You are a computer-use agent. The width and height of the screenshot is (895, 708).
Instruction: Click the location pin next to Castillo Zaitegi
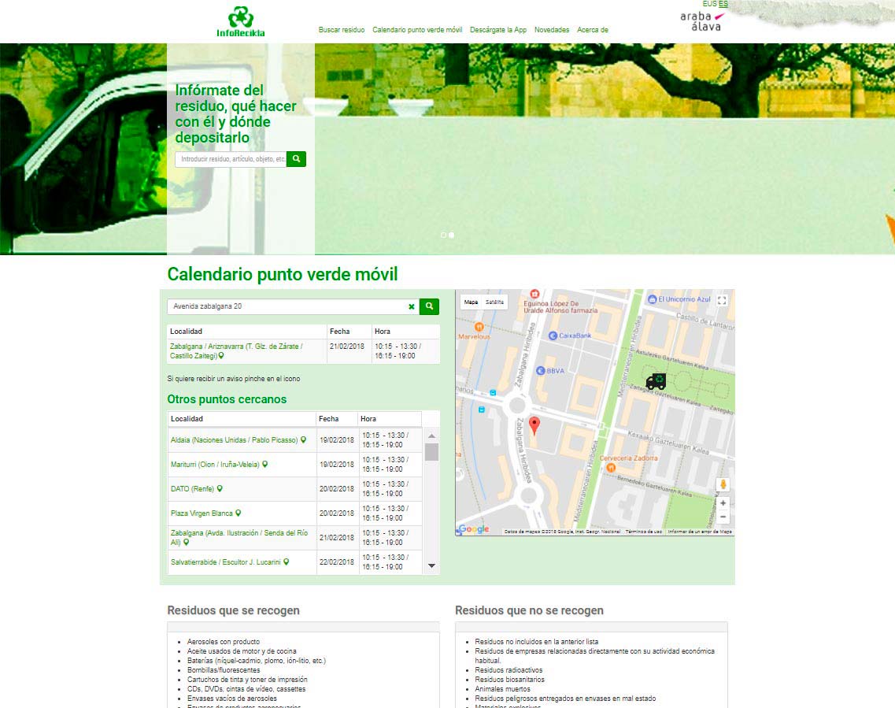pos(221,356)
